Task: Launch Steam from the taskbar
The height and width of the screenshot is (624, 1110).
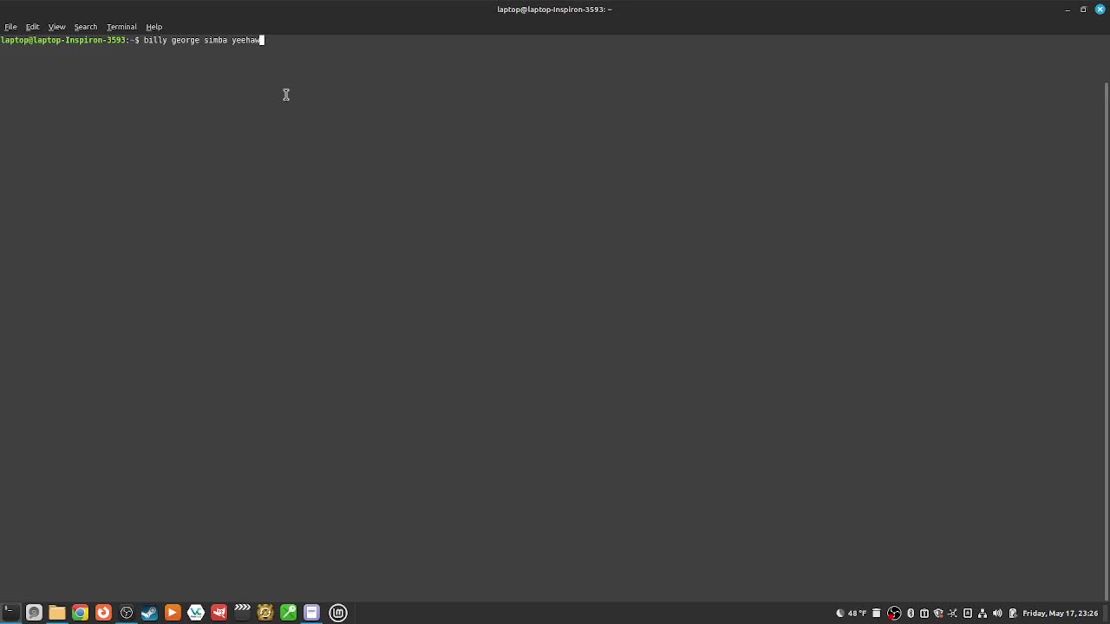Action: (x=149, y=613)
